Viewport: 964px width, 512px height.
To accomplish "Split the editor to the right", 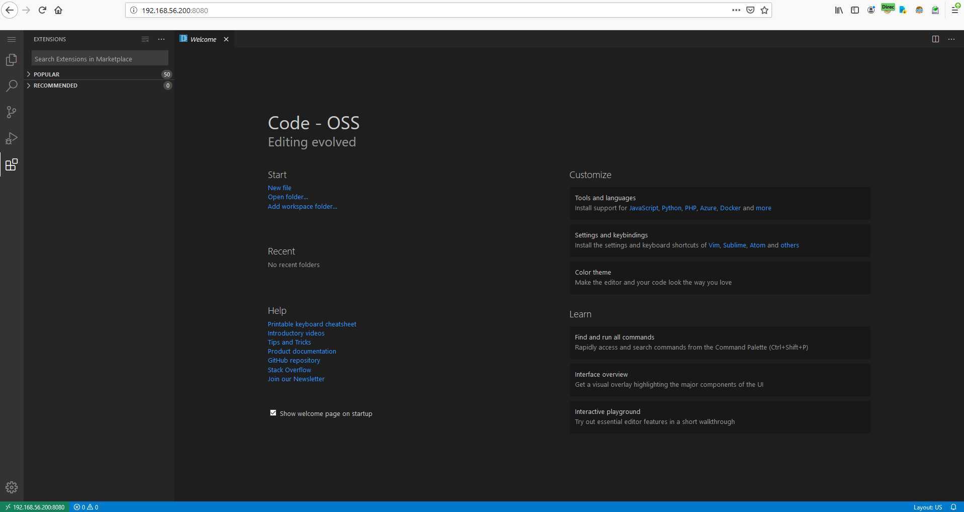I will coord(935,39).
